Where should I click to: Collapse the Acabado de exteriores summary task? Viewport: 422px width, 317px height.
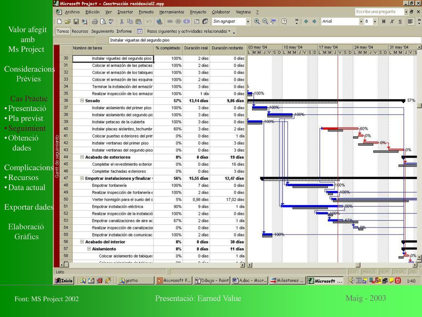pos(82,157)
